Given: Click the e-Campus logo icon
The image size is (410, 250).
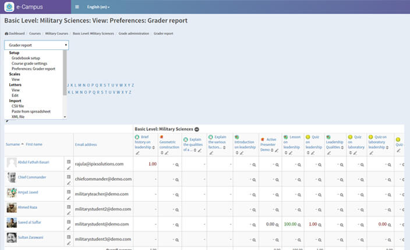Looking at the screenshot, I should tap(9, 7).
